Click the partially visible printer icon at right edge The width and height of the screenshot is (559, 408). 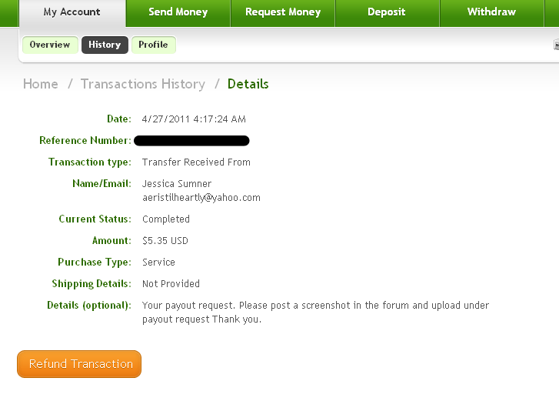556,45
